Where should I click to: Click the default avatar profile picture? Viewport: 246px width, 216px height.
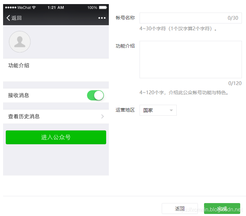point(20,41)
